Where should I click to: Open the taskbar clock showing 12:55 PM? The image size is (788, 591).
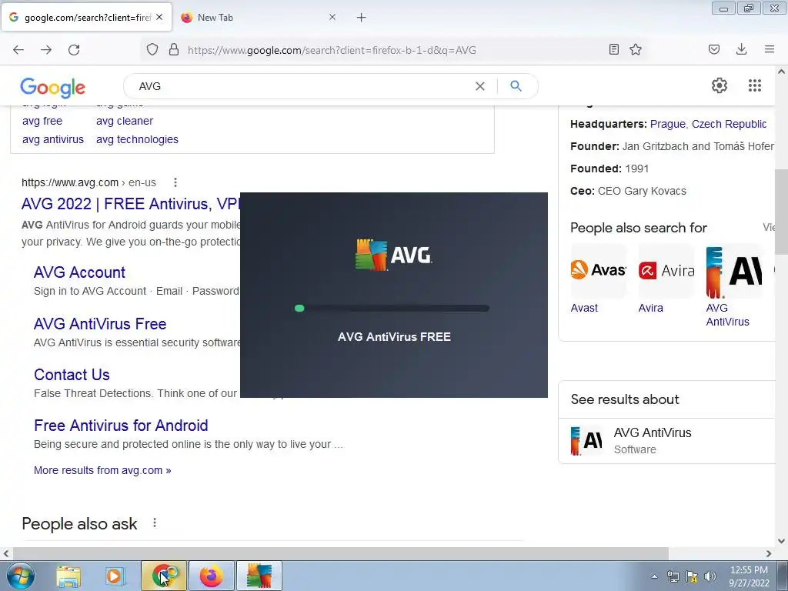[x=749, y=576]
